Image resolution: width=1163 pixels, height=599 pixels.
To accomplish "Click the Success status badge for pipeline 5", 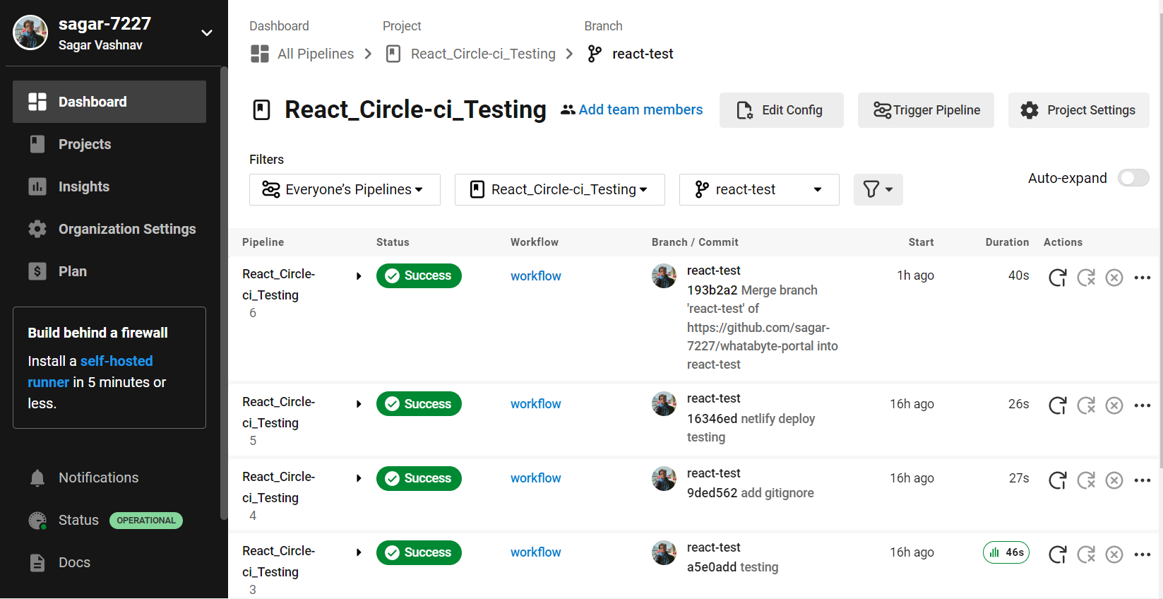I will [x=419, y=404].
